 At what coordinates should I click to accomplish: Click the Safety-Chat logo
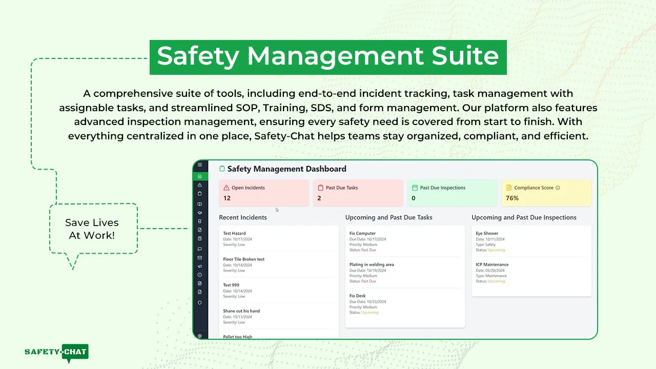(56, 353)
